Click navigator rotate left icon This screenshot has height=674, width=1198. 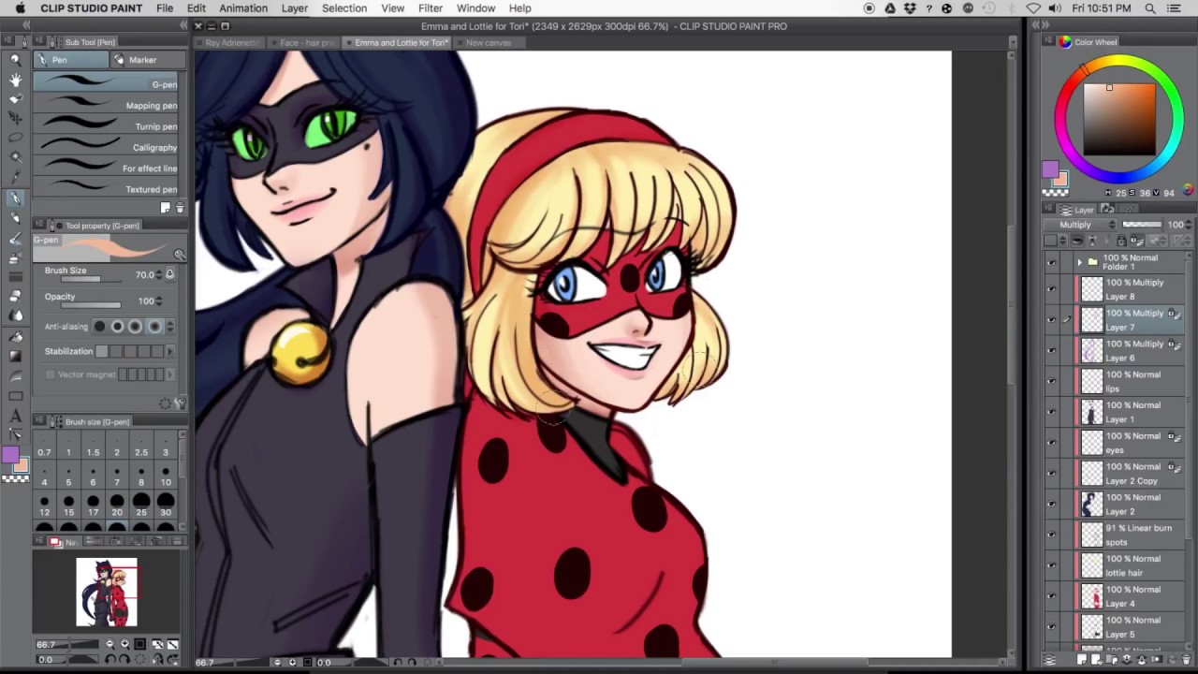pos(110,660)
